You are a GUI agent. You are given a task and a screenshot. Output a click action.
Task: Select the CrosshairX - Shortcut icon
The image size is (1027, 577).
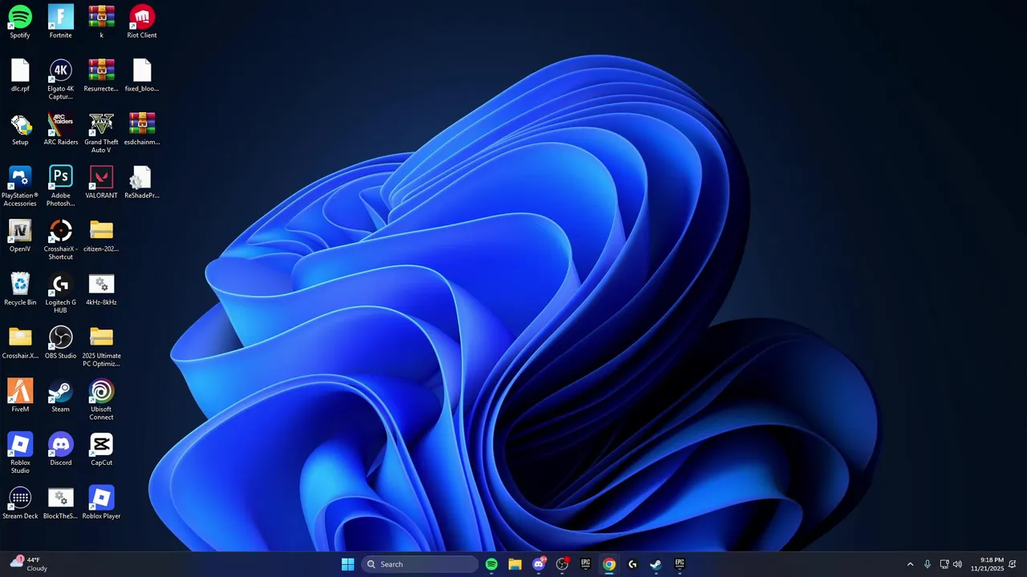[60, 240]
